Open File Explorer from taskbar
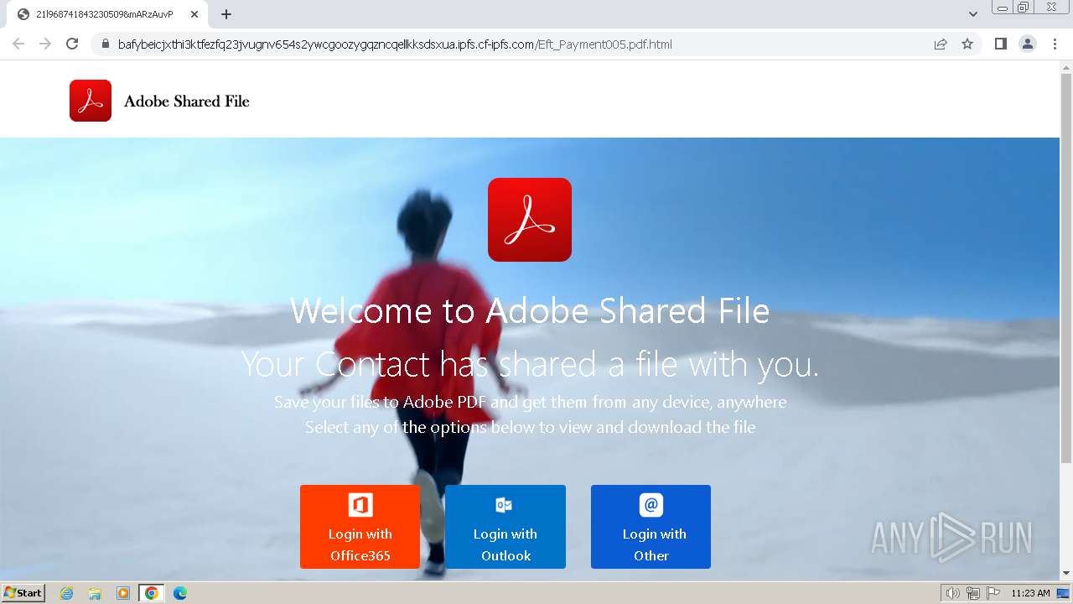Viewport: 1073px width, 604px height. pos(95,593)
